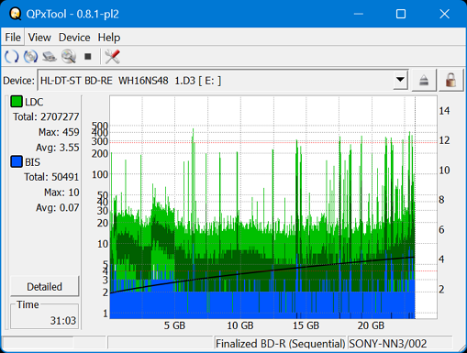The height and width of the screenshot is (353, 467).
Task: Click the LDC/BIS error graph area
Action: (273, 207)
